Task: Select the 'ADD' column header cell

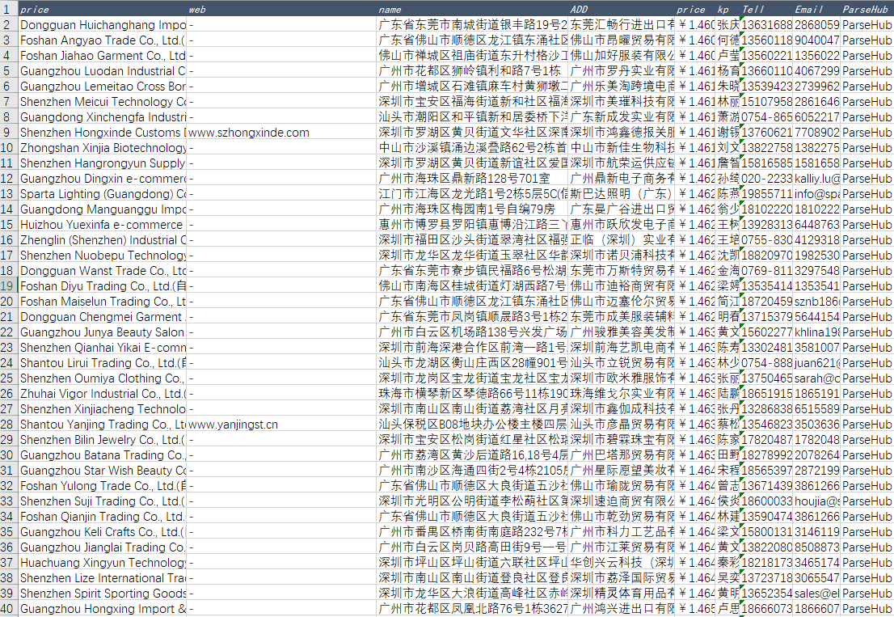Action: click(622, 9)
